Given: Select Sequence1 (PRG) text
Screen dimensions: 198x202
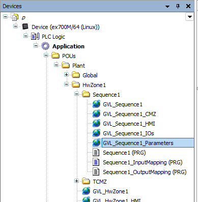Looking at the screenshot, I should tap(124, 153).
